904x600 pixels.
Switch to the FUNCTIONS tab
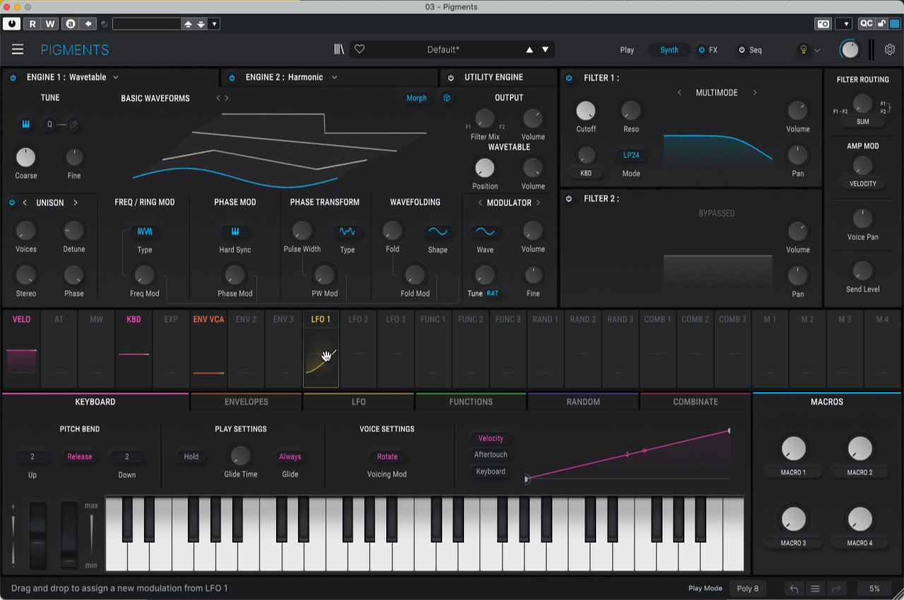tap(471, 402)
